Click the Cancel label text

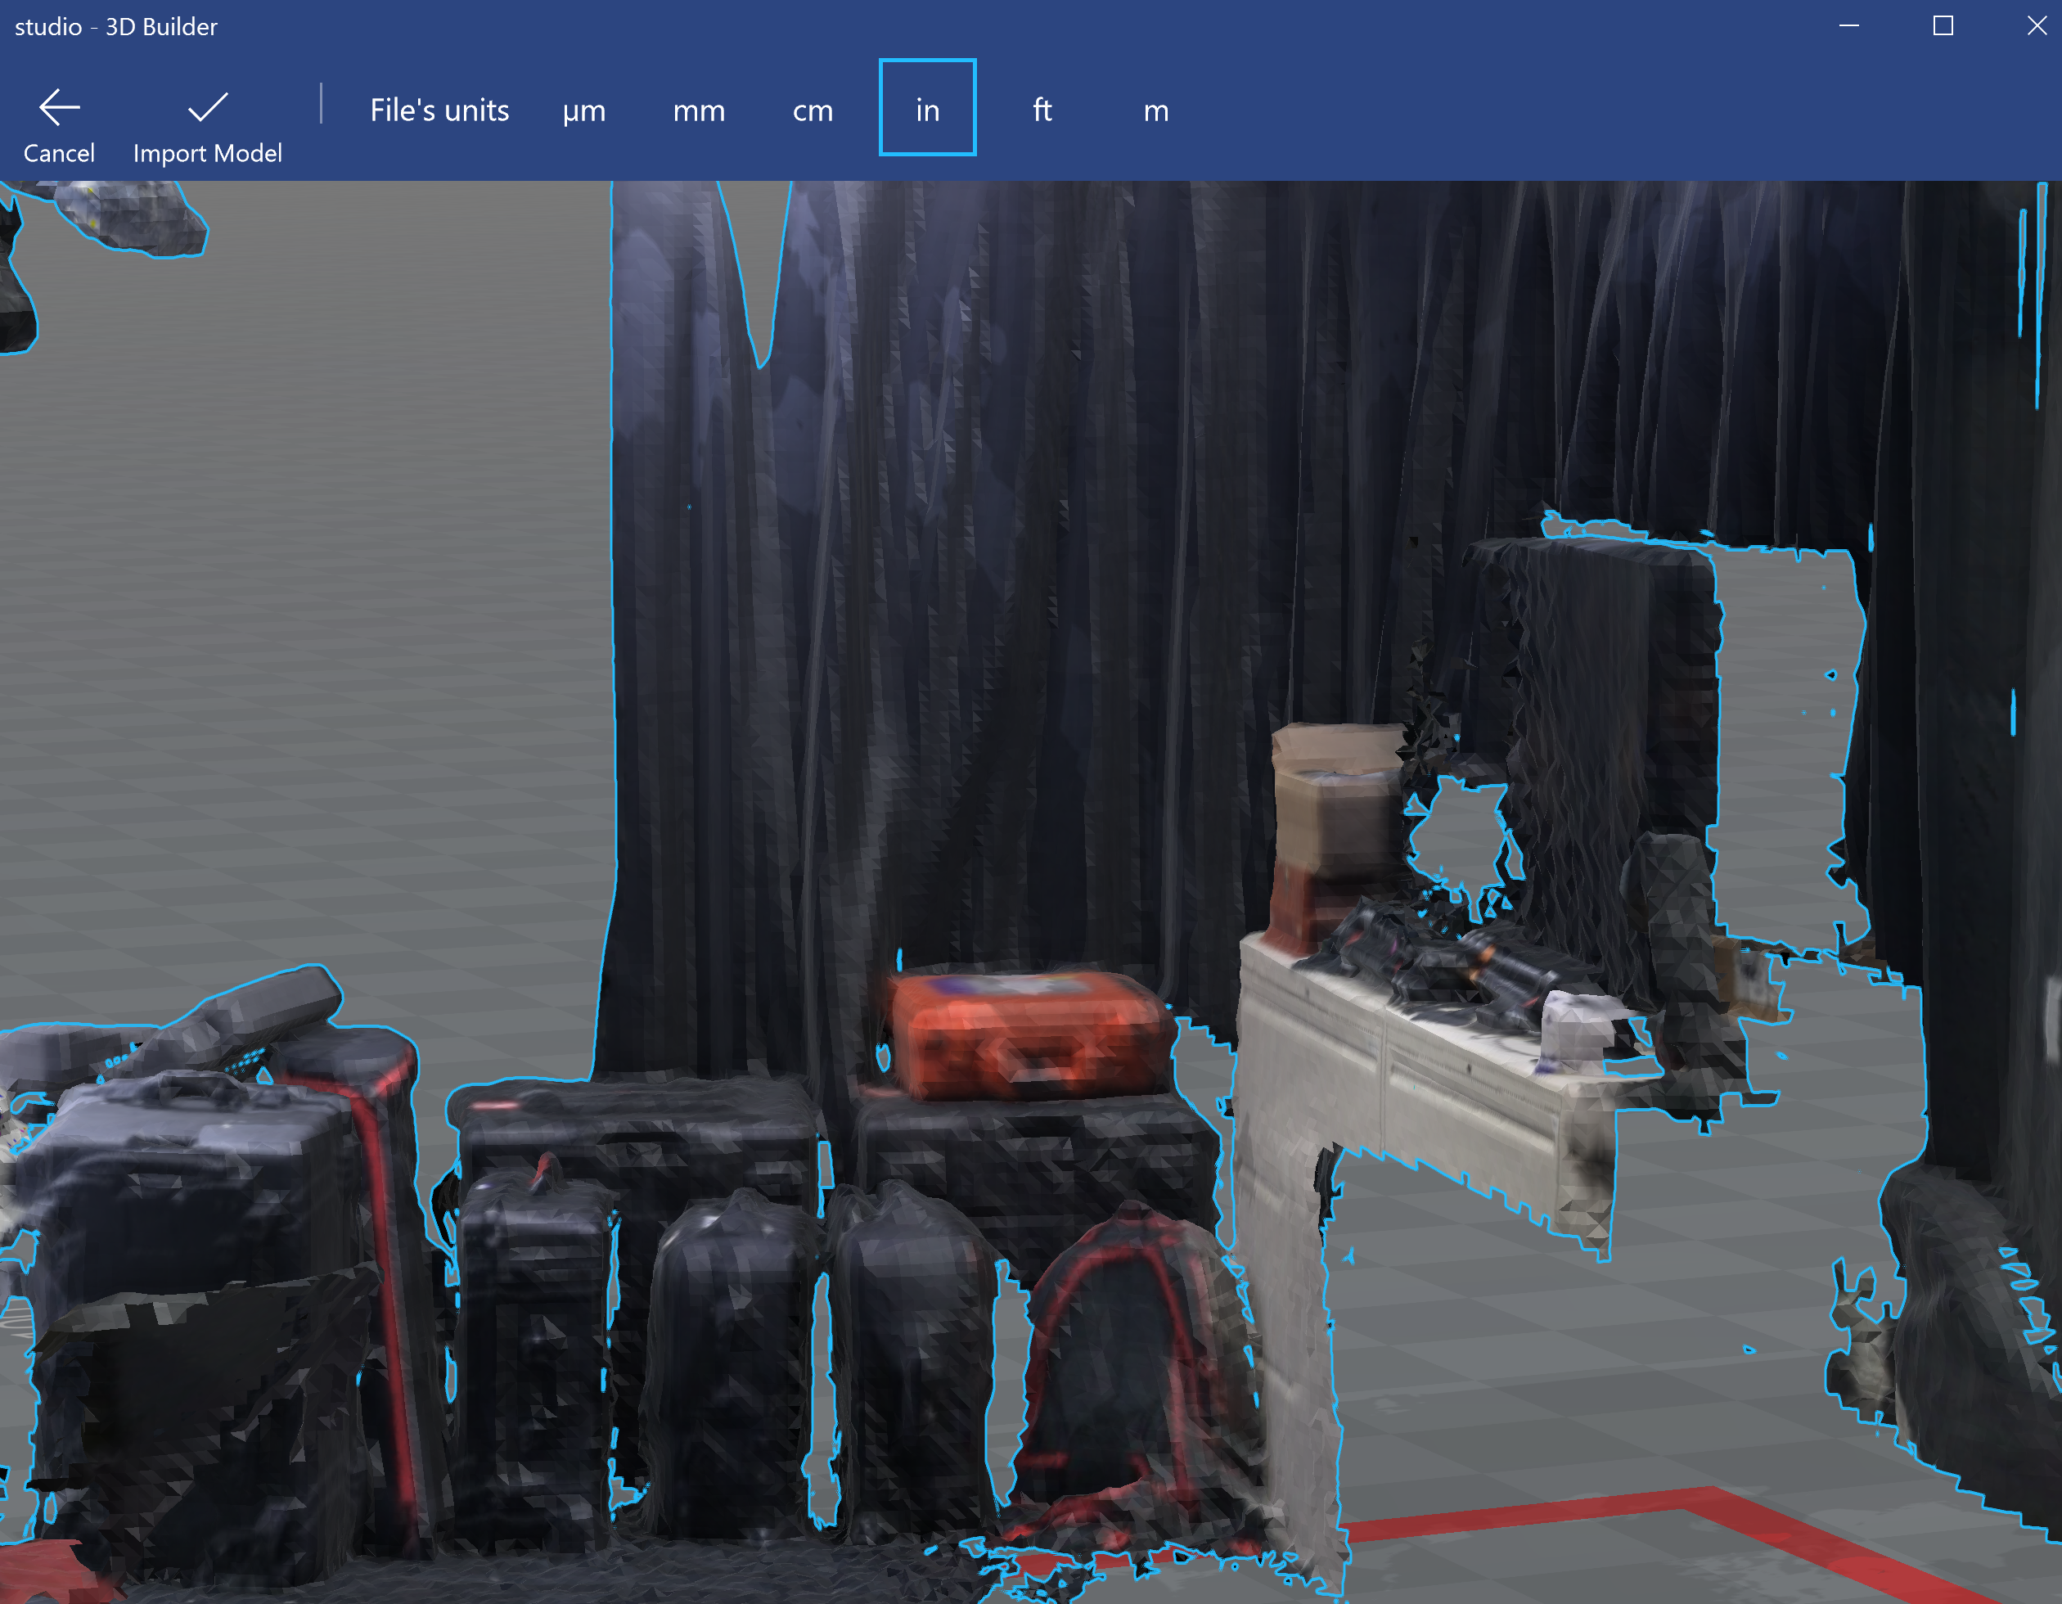(x=59, y=153)
